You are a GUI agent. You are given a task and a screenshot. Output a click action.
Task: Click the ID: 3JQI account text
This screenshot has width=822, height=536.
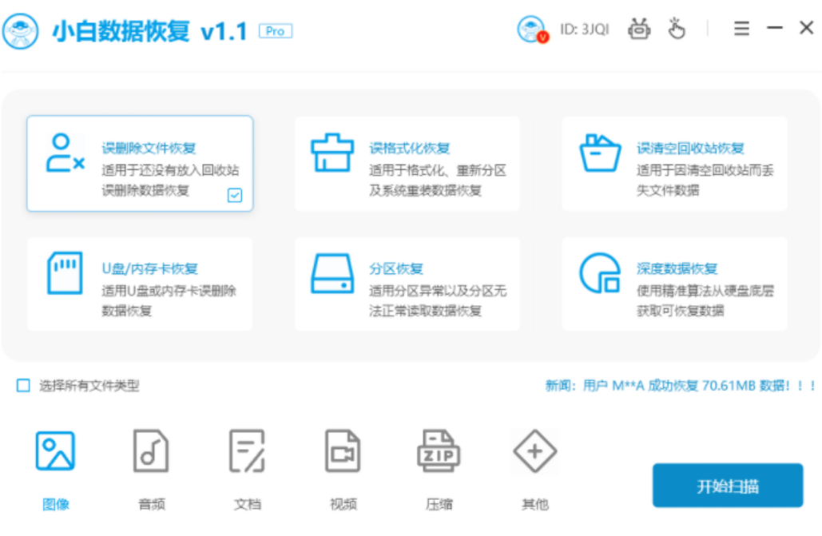pyautogui.click(x=585, y=30)
